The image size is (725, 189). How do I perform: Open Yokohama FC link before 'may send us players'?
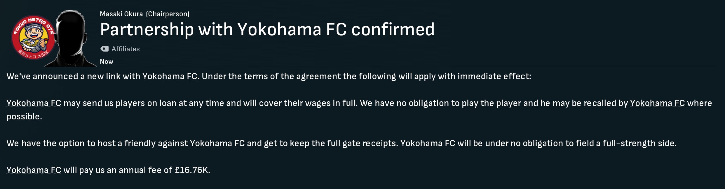click(x=34, y=103)
